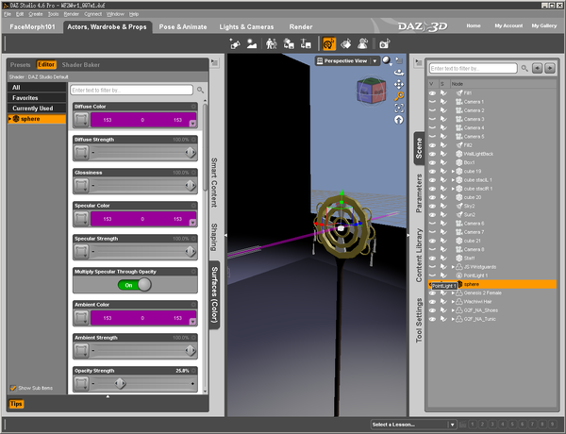
Task: Click the orange magnifier zoom icon in viewport
Action: (x=399, y=96)
